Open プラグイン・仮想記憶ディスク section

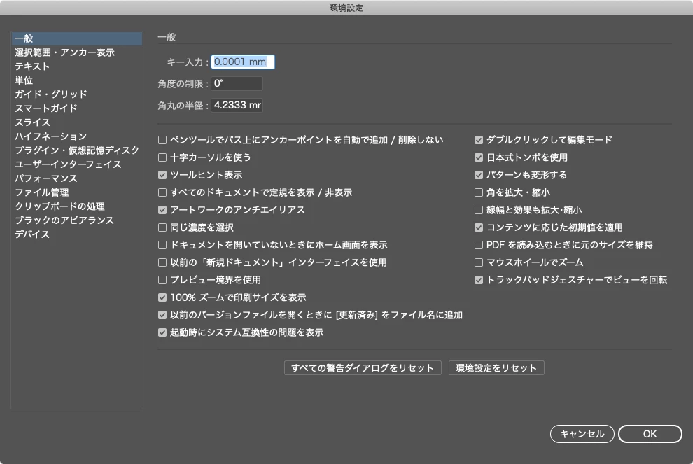[77, 150]
